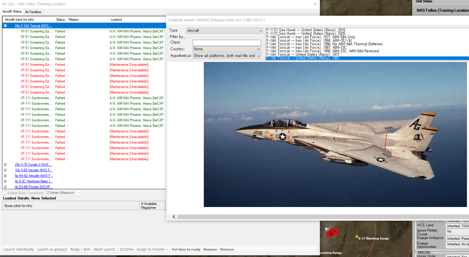Enable Quick Turnaround checkbox
The width and height of the screenshot is (469, 257).
pyautogui.click(x=4, y=193)
